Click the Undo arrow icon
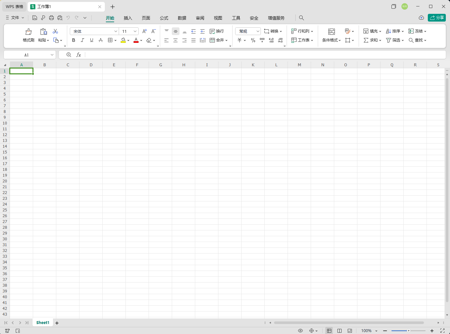 68,18
